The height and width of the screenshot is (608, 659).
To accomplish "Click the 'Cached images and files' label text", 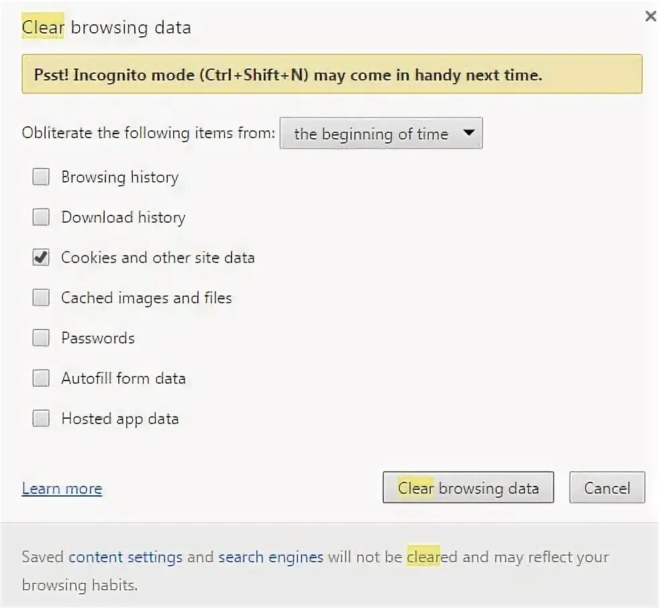I will 146,298.
